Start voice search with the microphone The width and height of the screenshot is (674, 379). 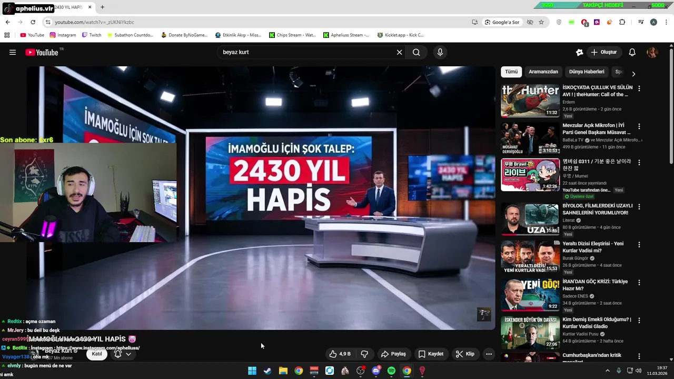[x=440, y=52]
